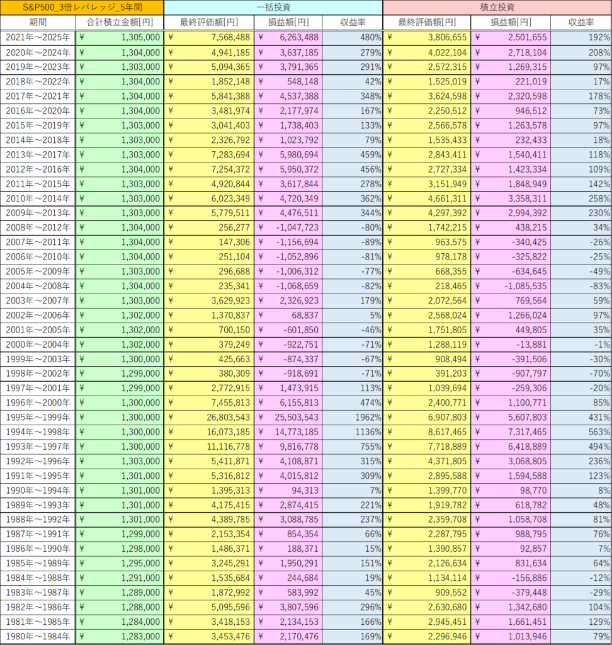Click 収益率 header under 積立投資

581,22
